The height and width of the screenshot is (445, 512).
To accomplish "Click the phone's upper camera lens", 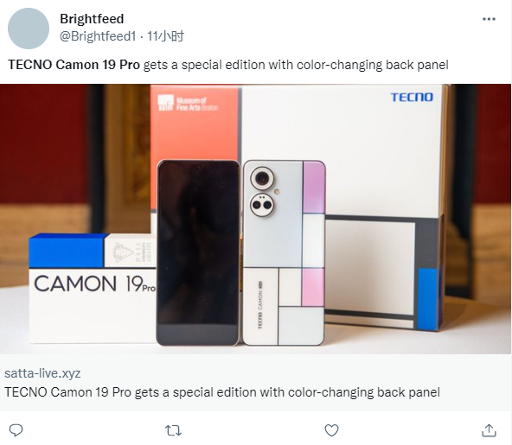I will click(x=261, y=179).
